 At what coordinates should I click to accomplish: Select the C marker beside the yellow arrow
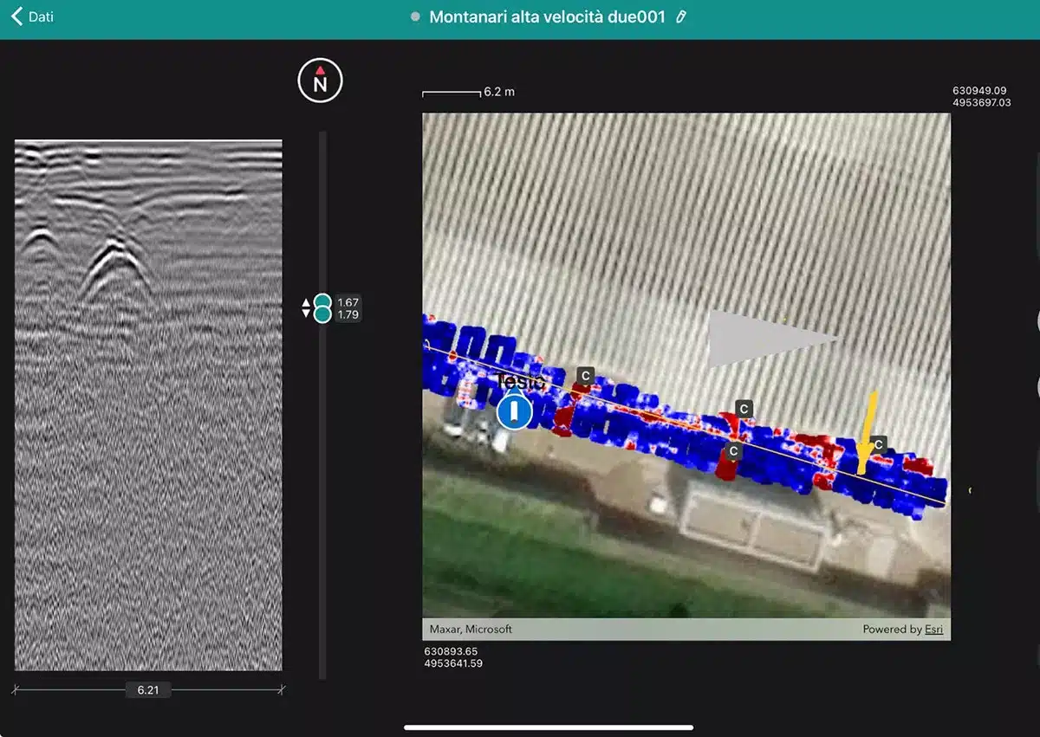click(879, 444)
